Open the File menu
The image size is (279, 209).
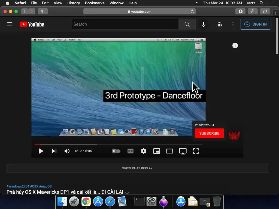point(34,3)
